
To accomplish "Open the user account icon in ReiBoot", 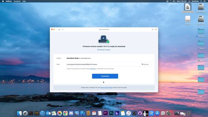I will [152, 30].
